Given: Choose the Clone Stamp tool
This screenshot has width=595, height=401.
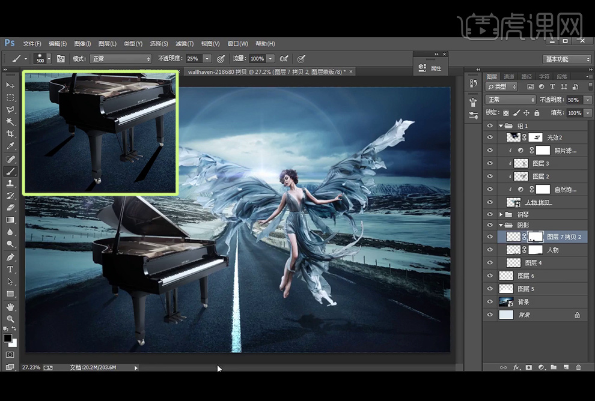Looking at the screenshot, I should click(x=10, y=183).
